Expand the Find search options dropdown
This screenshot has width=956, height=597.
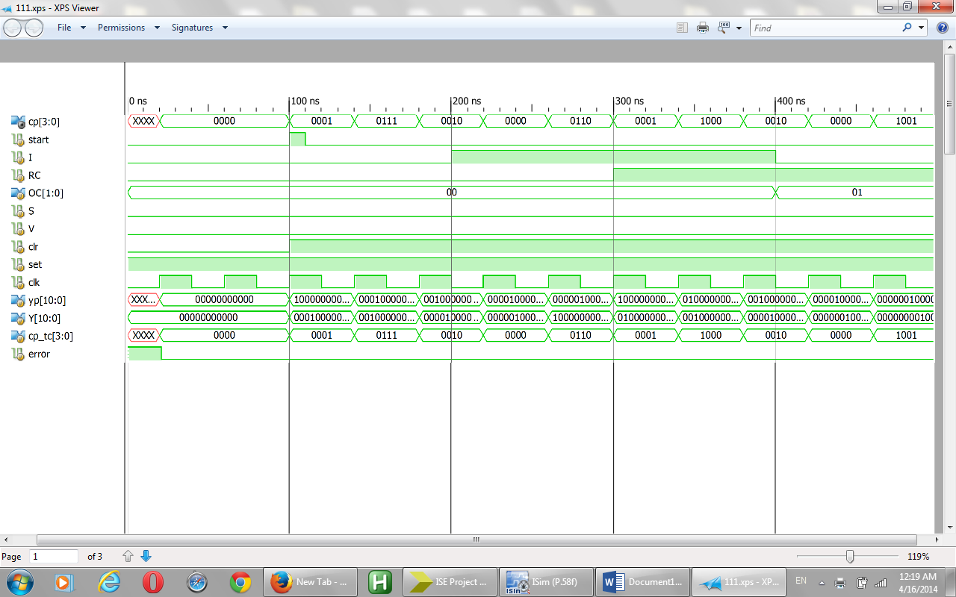[x=920, y=27]
